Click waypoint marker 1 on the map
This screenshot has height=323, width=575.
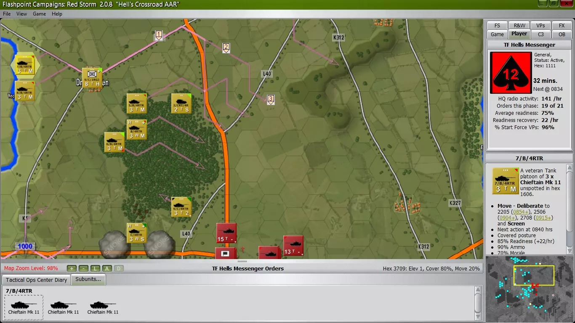pyautogui.click(x=159, y=35)
